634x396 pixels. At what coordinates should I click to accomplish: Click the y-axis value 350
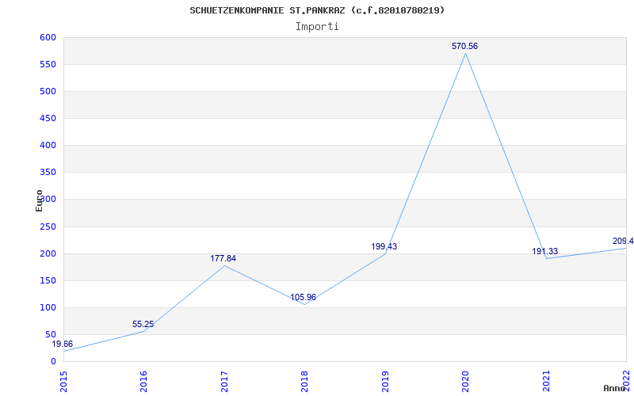coord(48,173)
